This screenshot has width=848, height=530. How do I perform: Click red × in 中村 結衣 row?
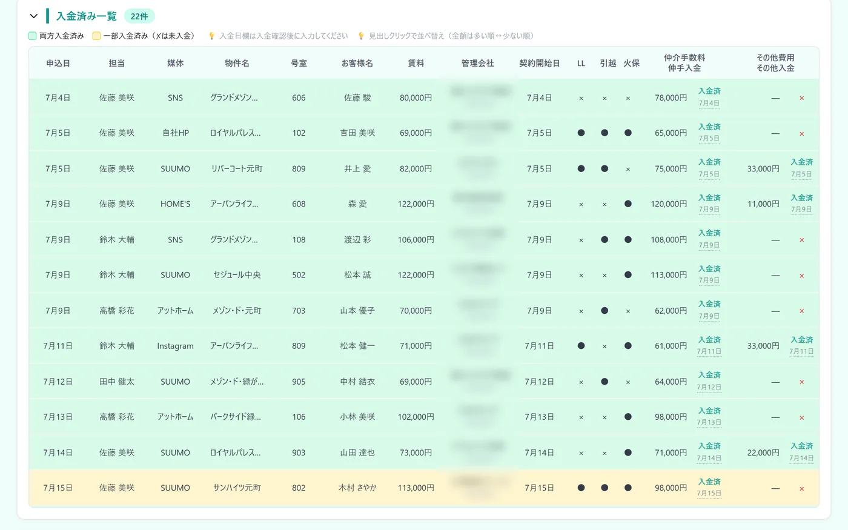tap(801, 382)
